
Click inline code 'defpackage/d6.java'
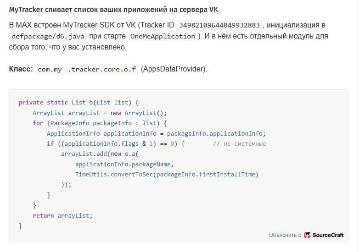48,36
